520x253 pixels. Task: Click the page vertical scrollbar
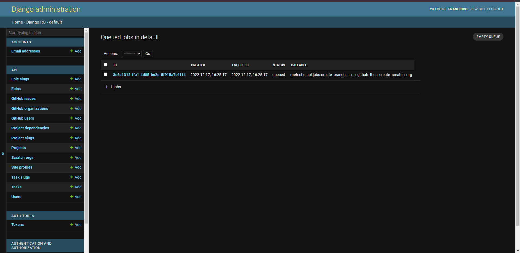518,116
